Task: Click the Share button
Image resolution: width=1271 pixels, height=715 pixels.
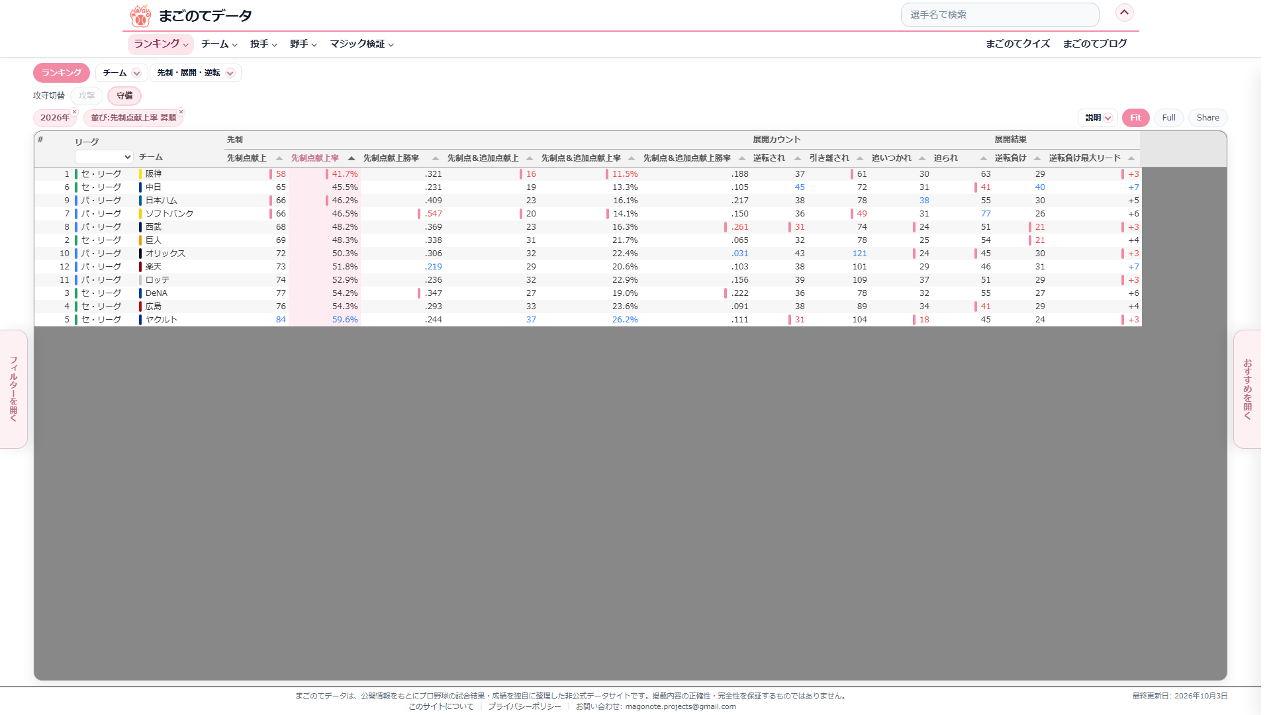Action: pos(1207,118)
